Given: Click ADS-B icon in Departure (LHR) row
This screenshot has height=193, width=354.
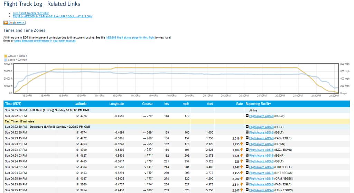Looking at the screenshot, I should [x=247, y=127].
